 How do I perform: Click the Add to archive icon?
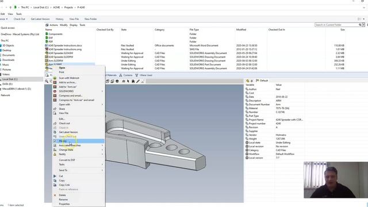(x=55, y=82)
